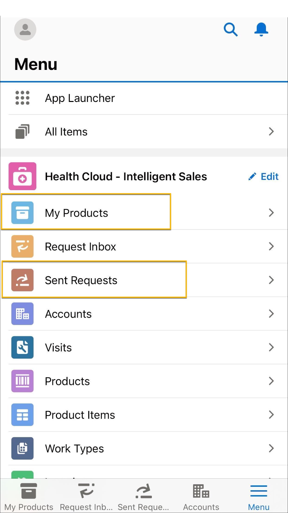Tap the Product Items table icon
The height and width of the screenshot is (513, 288).
point(22,415)
